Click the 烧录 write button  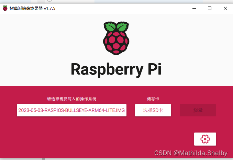pos(198,110)
